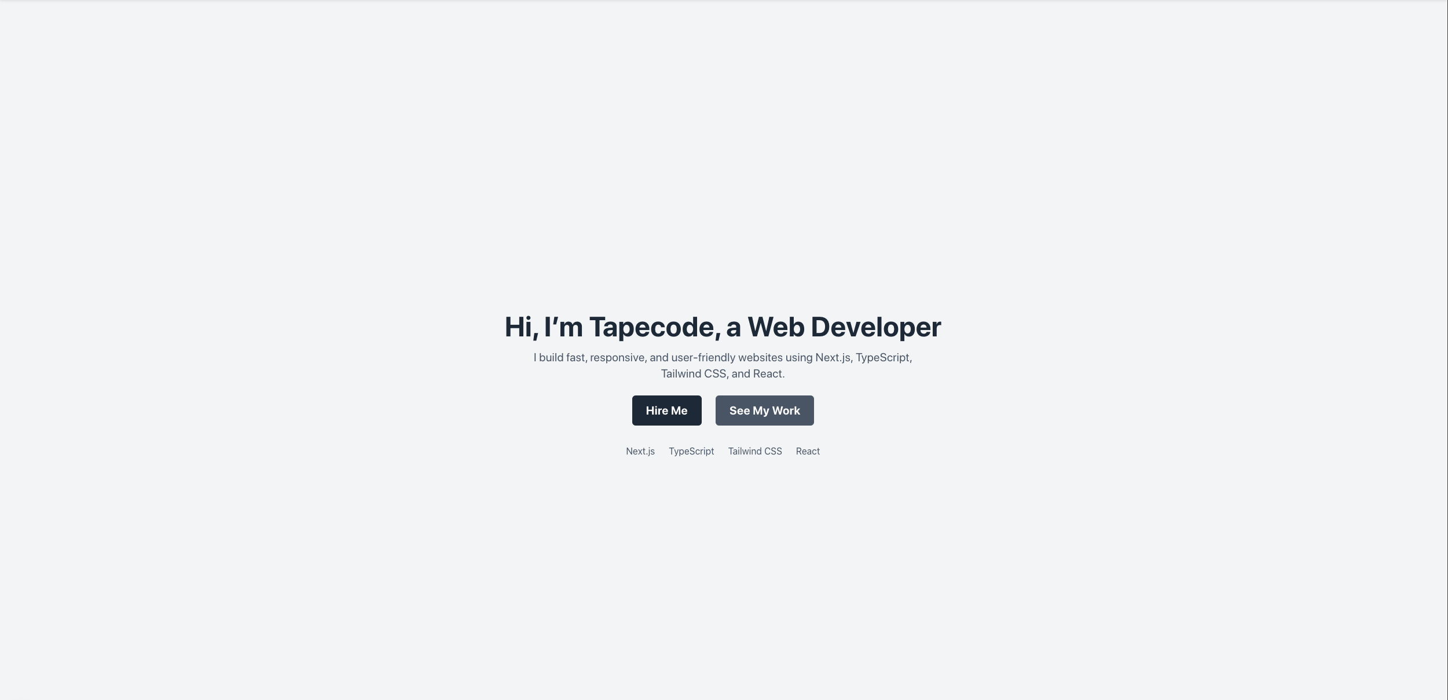Screen dimensions: 1448x700
Task: Click the word Developer in the heading
Action: click(876, 327)
